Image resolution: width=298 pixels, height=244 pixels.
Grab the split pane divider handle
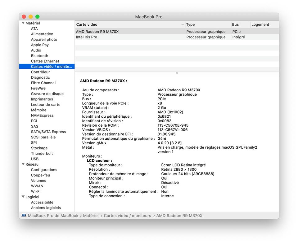click(177, 73)
